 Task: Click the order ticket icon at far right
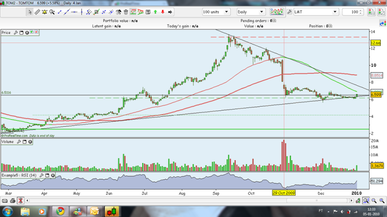381,12
